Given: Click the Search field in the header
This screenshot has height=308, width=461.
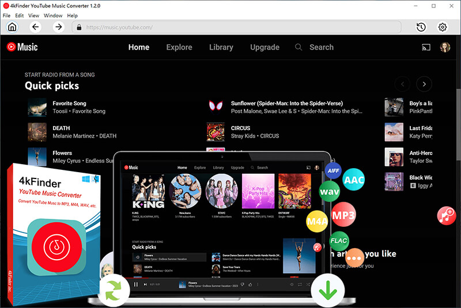Looking at the screenshot, I should tap(321, 47).
